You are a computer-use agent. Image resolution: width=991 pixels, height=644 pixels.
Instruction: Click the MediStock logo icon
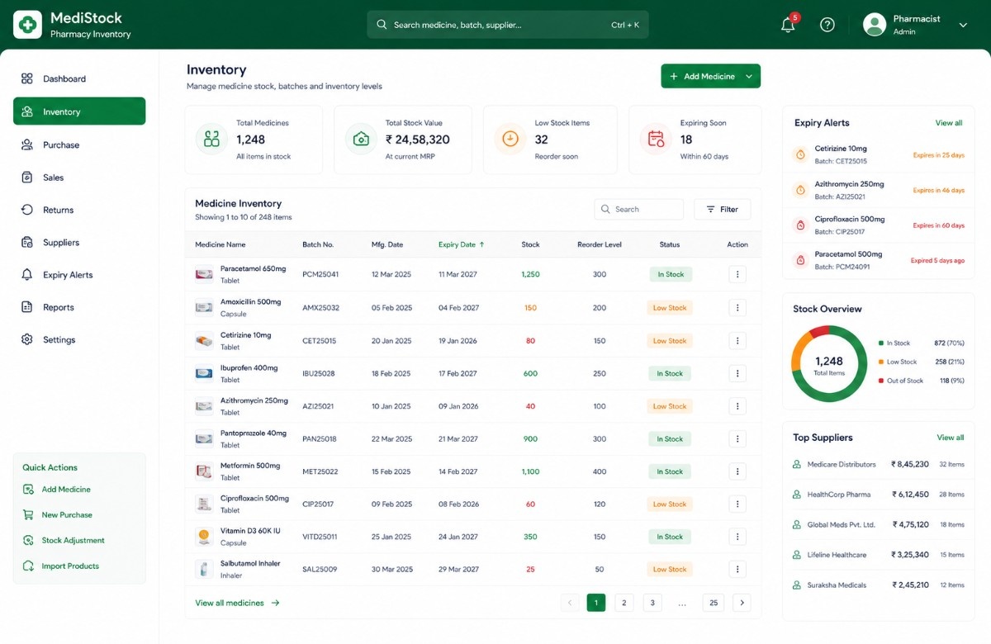coord(27,25)
